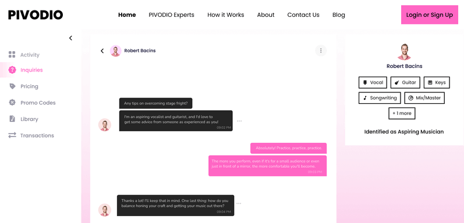This screenshot has height=223, width=464.
Task: Click the Songwriting skill tag
Action: tap(380, 98)
